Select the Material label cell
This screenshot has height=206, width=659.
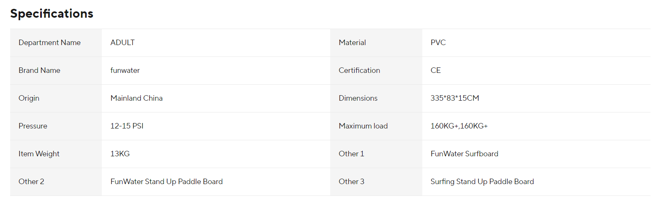(376, 43)
